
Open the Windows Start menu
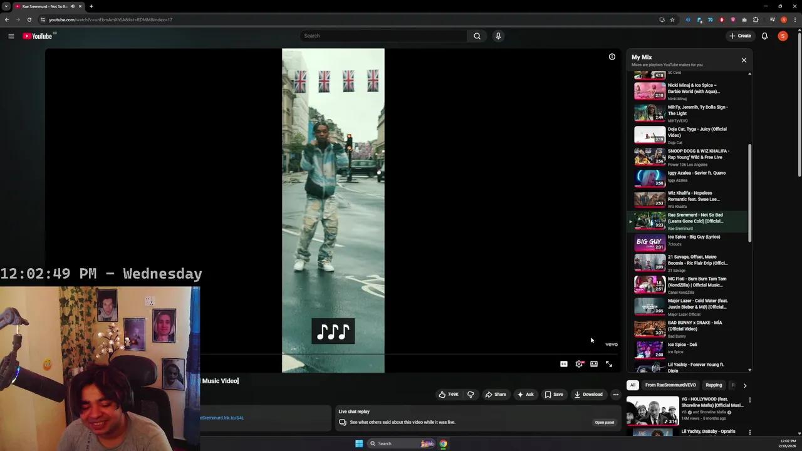359,443
